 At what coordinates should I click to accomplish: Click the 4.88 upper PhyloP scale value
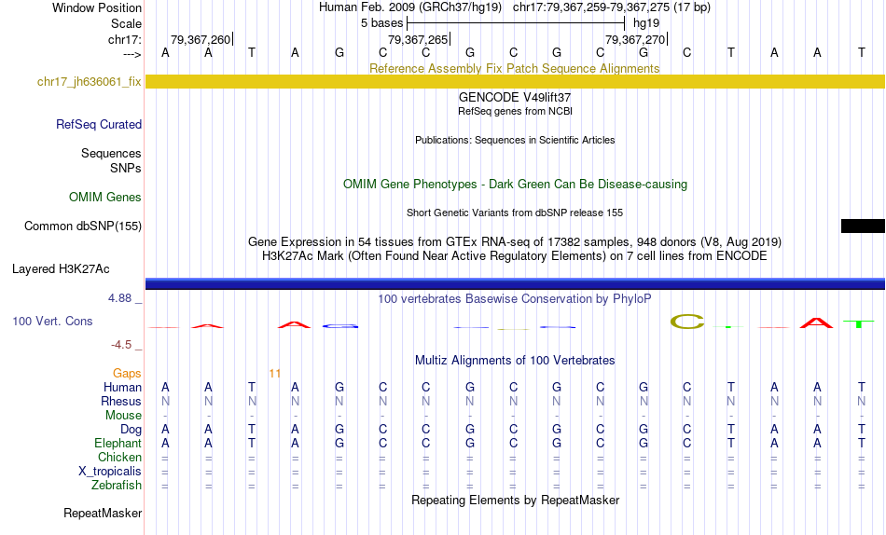point(119,297)
